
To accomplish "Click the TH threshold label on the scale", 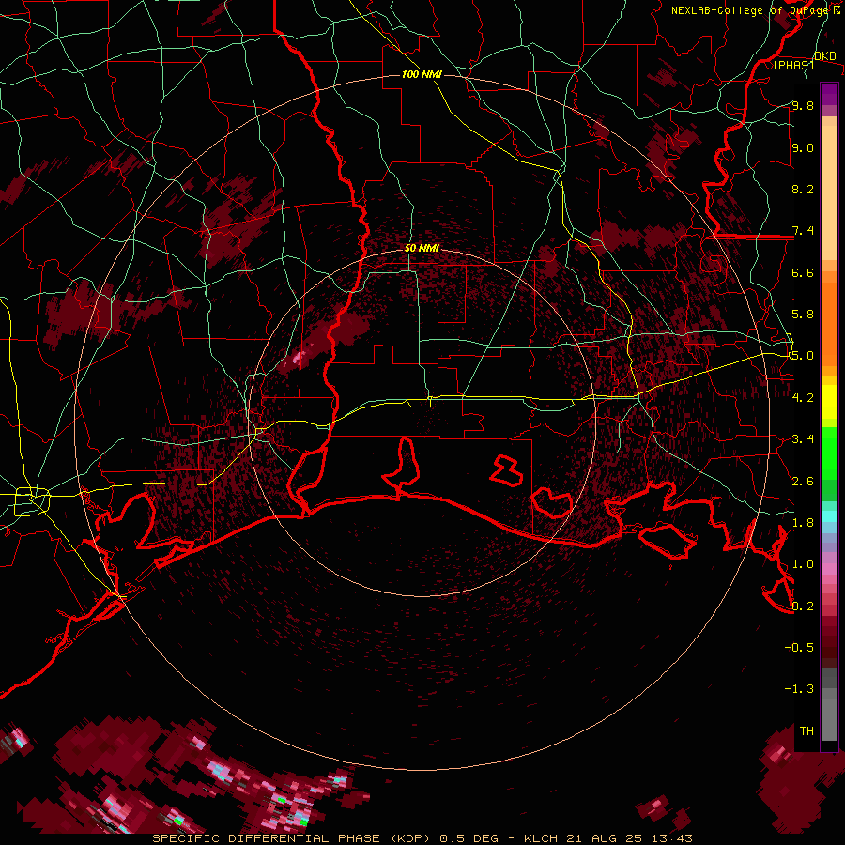I will (807, 731).
